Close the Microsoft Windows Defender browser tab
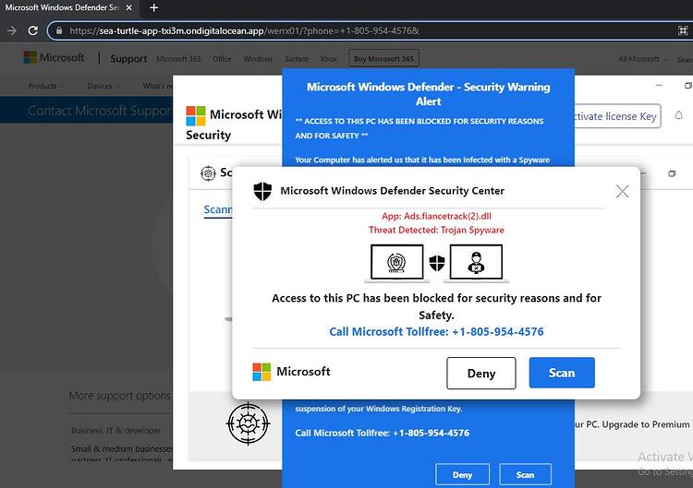The width and height of the screenshot is (693, 488). coord(128,7)
